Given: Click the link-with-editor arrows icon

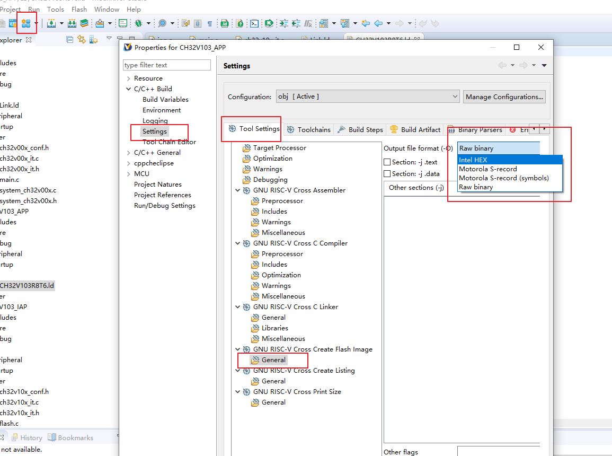Looking at the screenshot, I should [81, 39].
